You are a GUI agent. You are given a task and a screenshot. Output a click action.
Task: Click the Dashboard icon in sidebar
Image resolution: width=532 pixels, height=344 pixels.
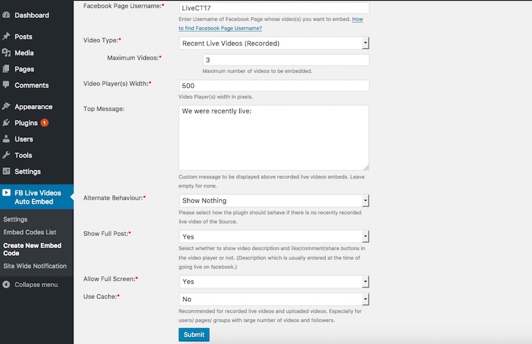(7, 15)
